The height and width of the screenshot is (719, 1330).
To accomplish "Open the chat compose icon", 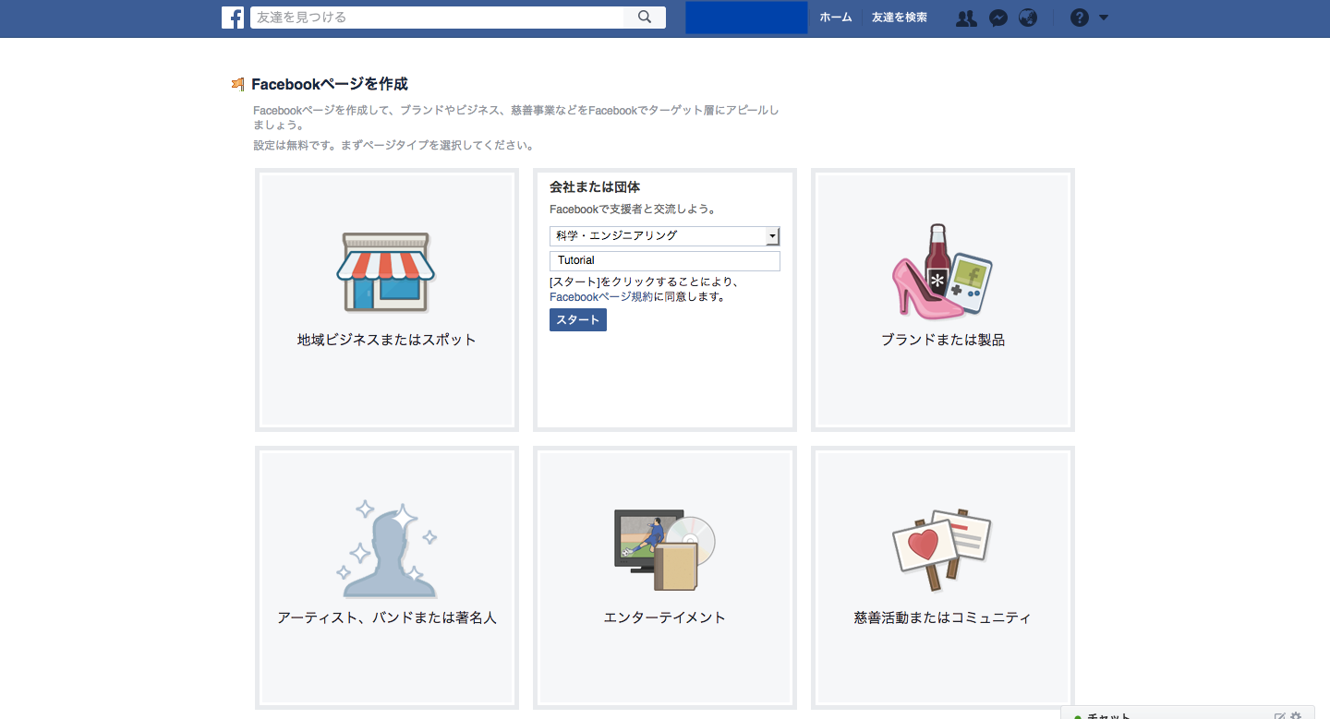I will (1280, 716).
